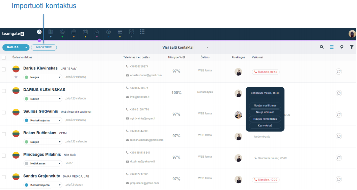The width and height of the screenshot is (357, 190).
Task: Open the Sandra Grajunciute contact name
Action: [42, 176]
